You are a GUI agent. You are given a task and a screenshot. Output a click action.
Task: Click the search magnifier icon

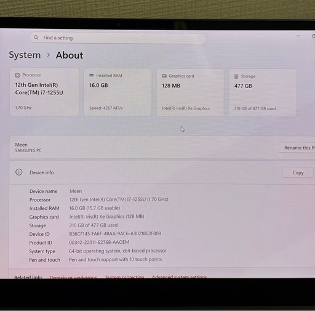point(36,38)
